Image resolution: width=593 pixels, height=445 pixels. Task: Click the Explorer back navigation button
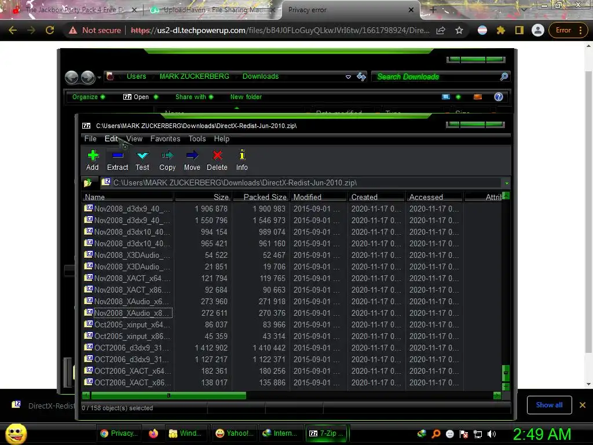(71, 77)
